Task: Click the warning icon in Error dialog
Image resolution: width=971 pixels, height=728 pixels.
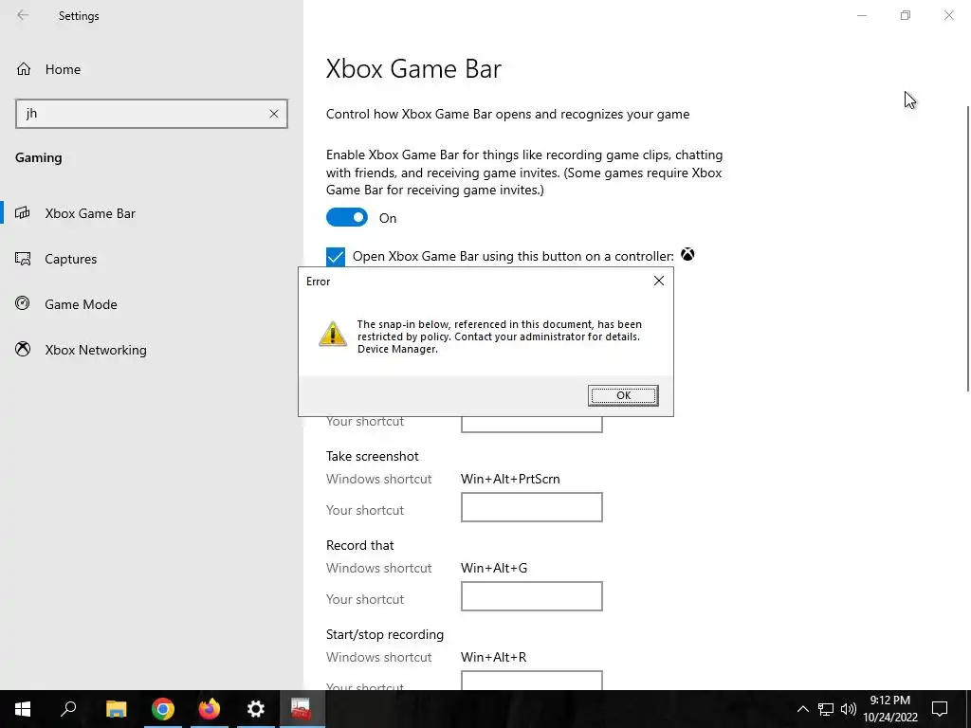Action: (x=333, y=334)
